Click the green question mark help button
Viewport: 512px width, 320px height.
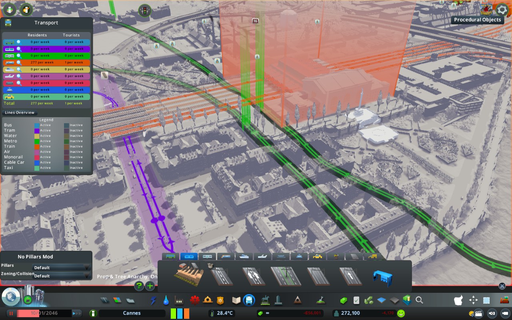tap(139, 286)
